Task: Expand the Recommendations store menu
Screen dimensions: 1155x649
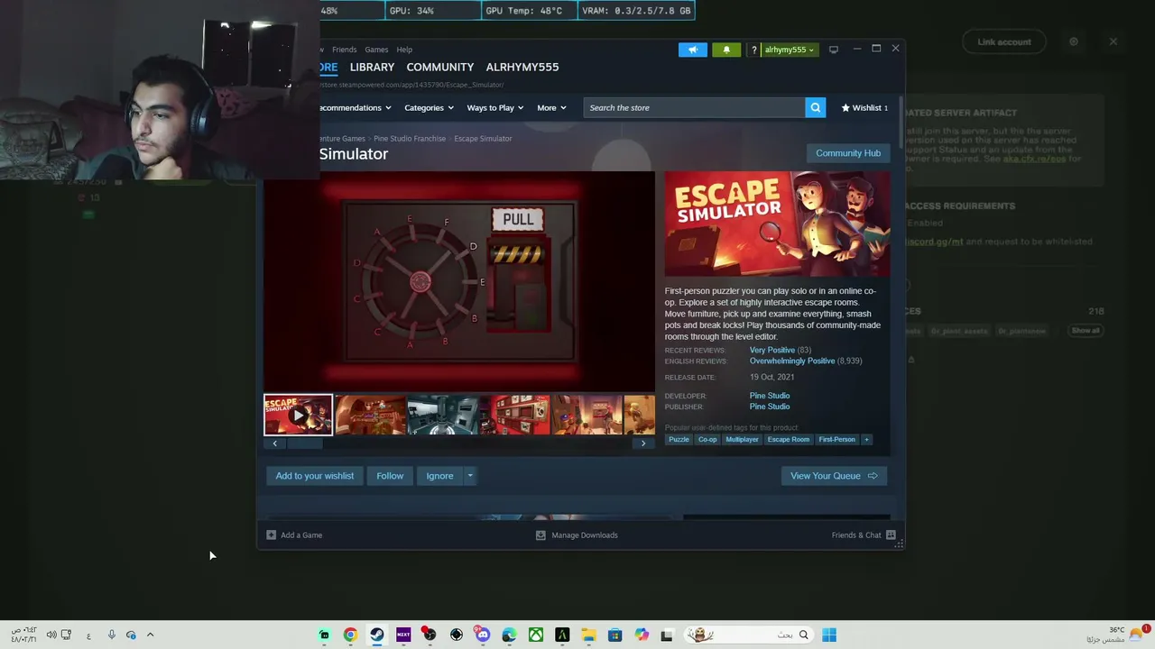Action: tap(355, 108)
